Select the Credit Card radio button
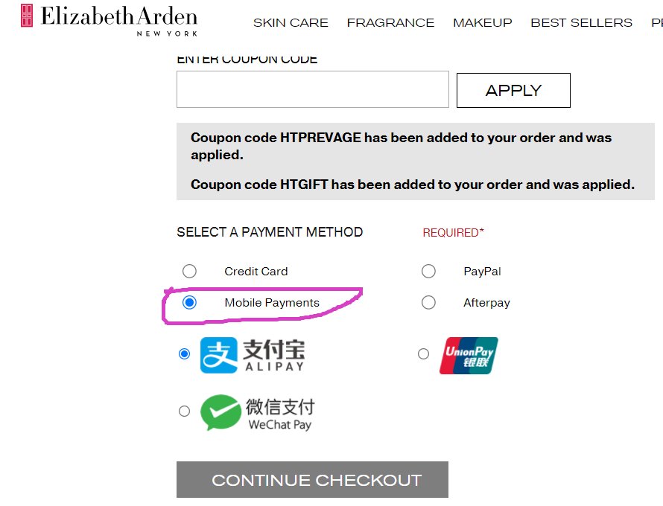Screen dimensions: 663x506 189,272
